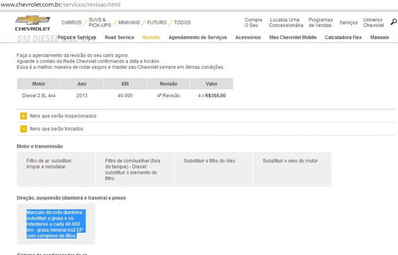Click 'Itens que serão inspecionados' label
This screenshot has height=255, width=398.
(63, 116)
